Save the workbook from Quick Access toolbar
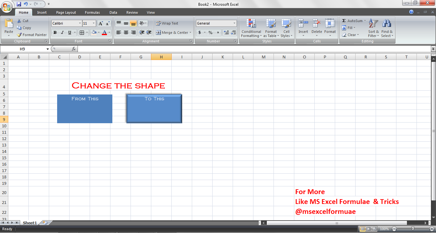This screenshot has height=233, width=436. 19,4
